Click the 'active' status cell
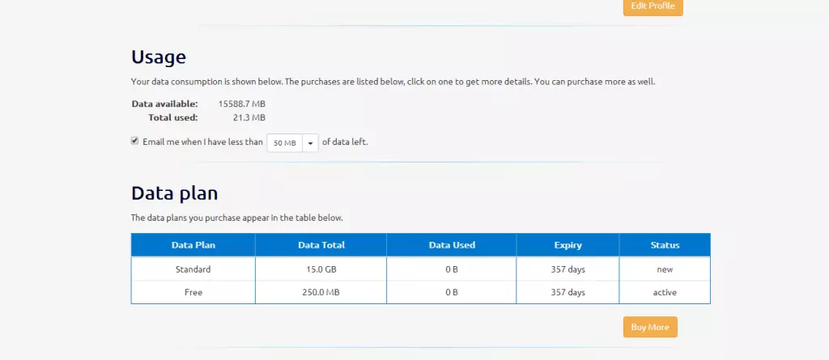Screen dimensions: 829x360 pyautogui.click(x=665, y=292)
